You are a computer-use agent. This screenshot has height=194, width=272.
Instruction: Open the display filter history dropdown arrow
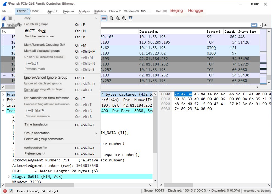click(x=260, y=25)
